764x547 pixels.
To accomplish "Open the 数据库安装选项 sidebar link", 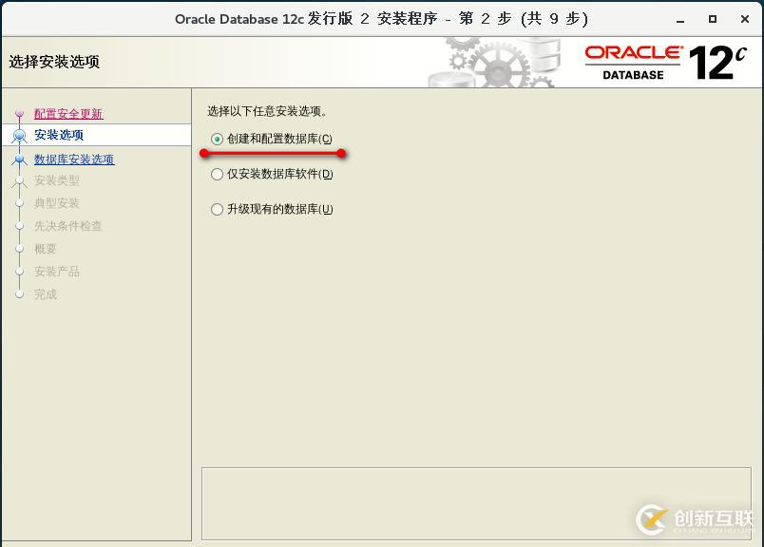I will pyautogui.click(x=74, y=160).
